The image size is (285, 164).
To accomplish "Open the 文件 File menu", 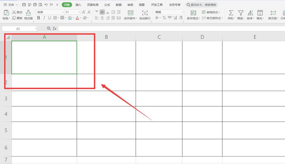I will click(11, 5).
